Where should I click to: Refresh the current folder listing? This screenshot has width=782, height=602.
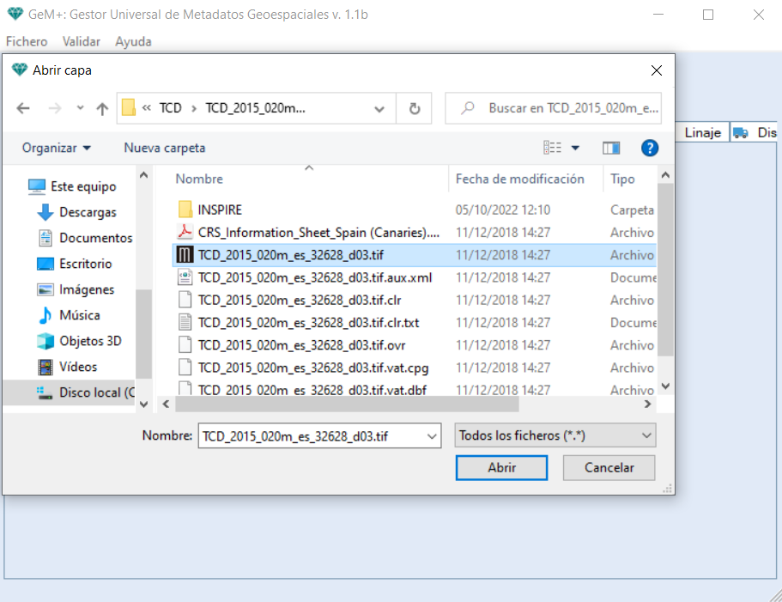(415, 109)
